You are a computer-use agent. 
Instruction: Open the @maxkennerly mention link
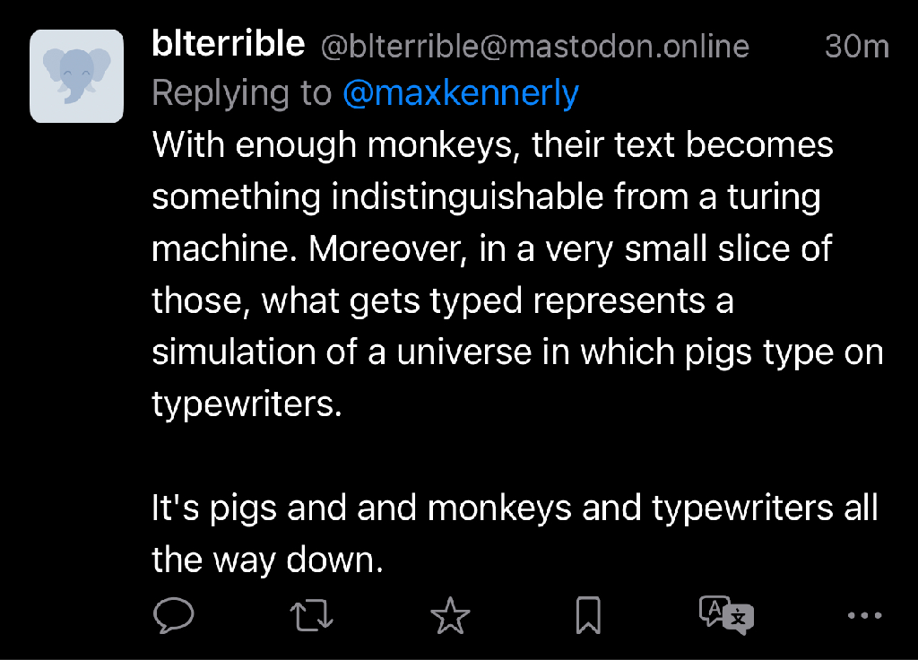(x=461, y=93)
